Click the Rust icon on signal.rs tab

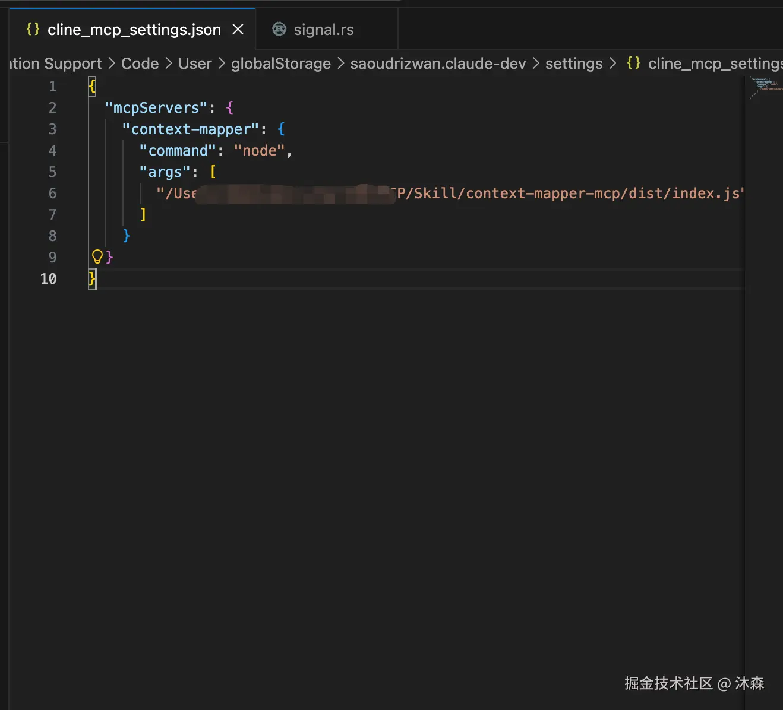279,29
